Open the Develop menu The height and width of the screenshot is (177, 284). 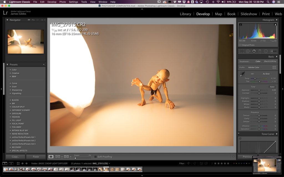click(x=52, y=2)
